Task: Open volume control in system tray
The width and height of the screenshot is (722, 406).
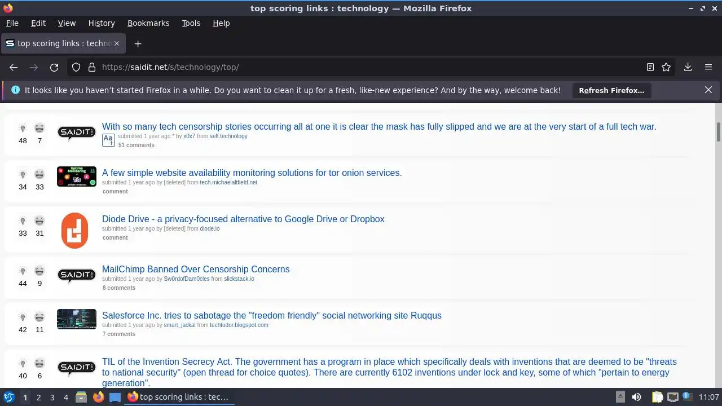Action: pos(636,398)
